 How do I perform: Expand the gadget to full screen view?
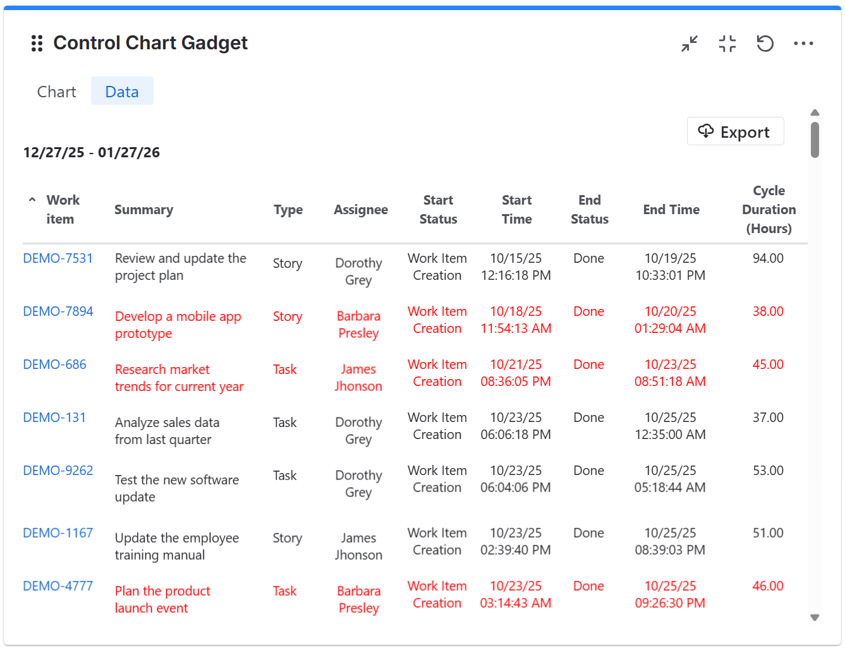(727, 44)
